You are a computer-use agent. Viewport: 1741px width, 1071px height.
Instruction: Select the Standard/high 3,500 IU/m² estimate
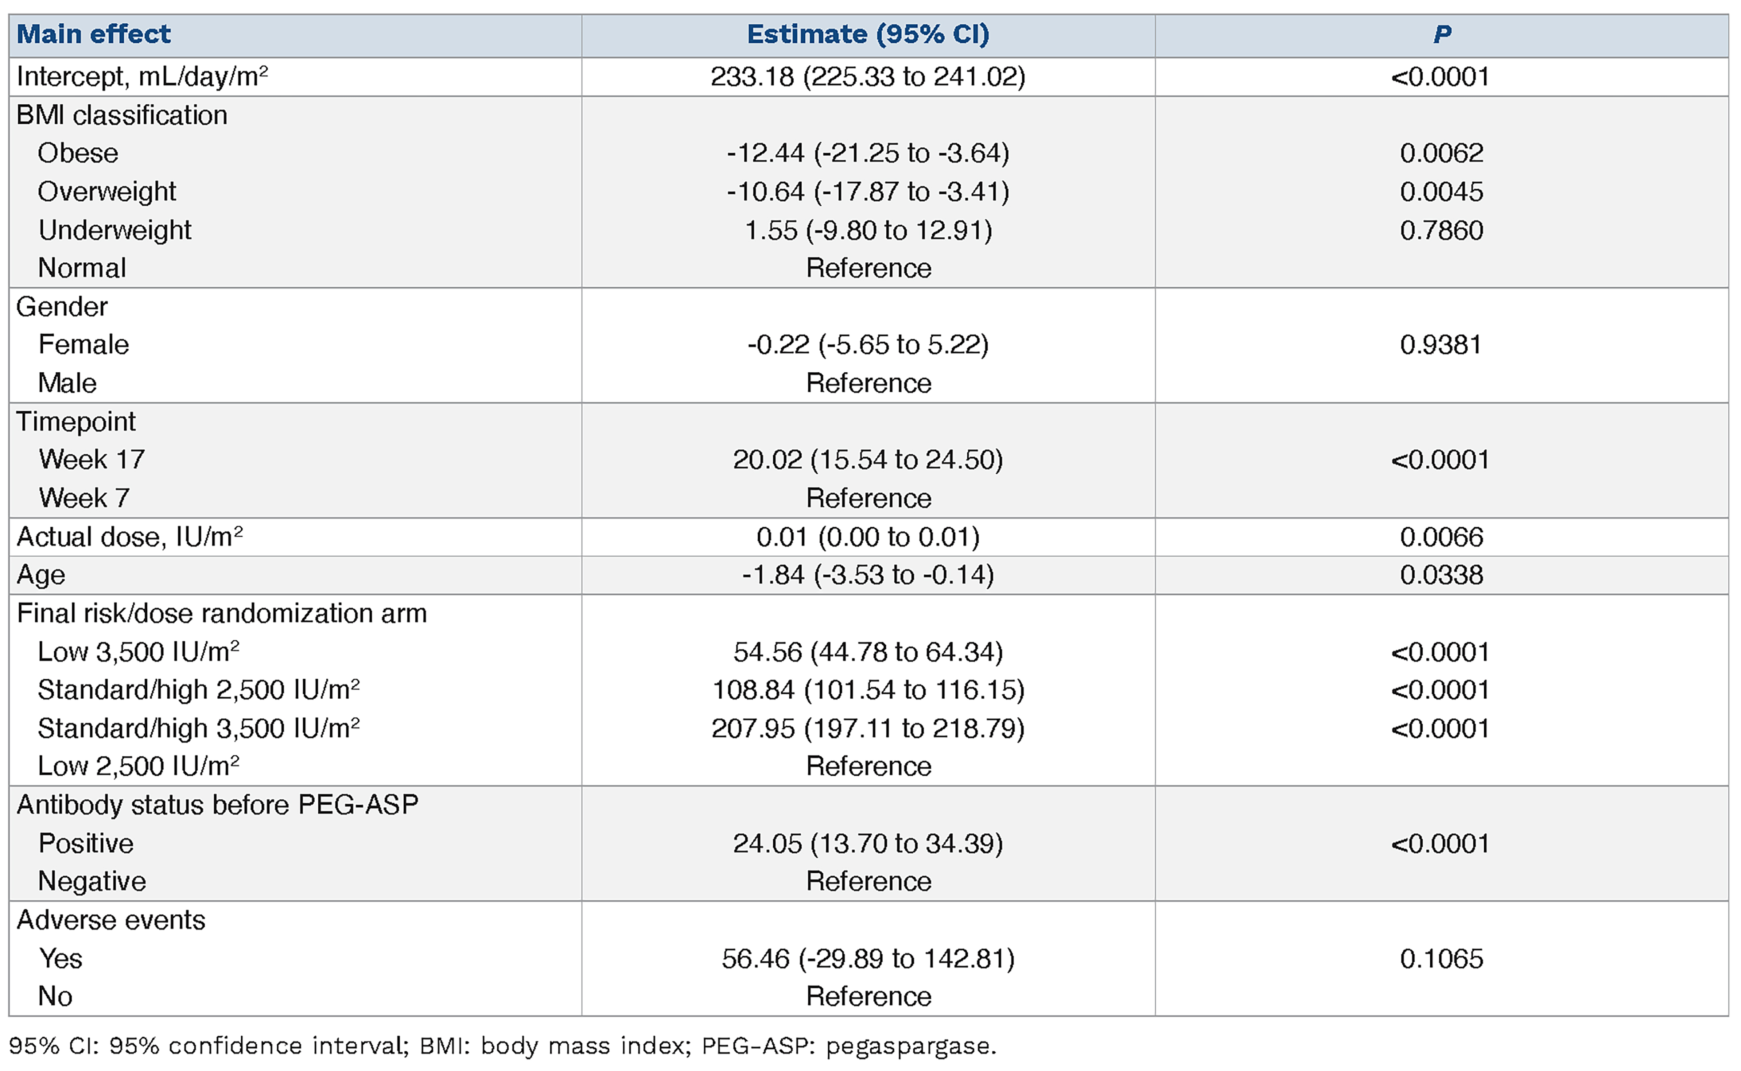coord(868,729)
